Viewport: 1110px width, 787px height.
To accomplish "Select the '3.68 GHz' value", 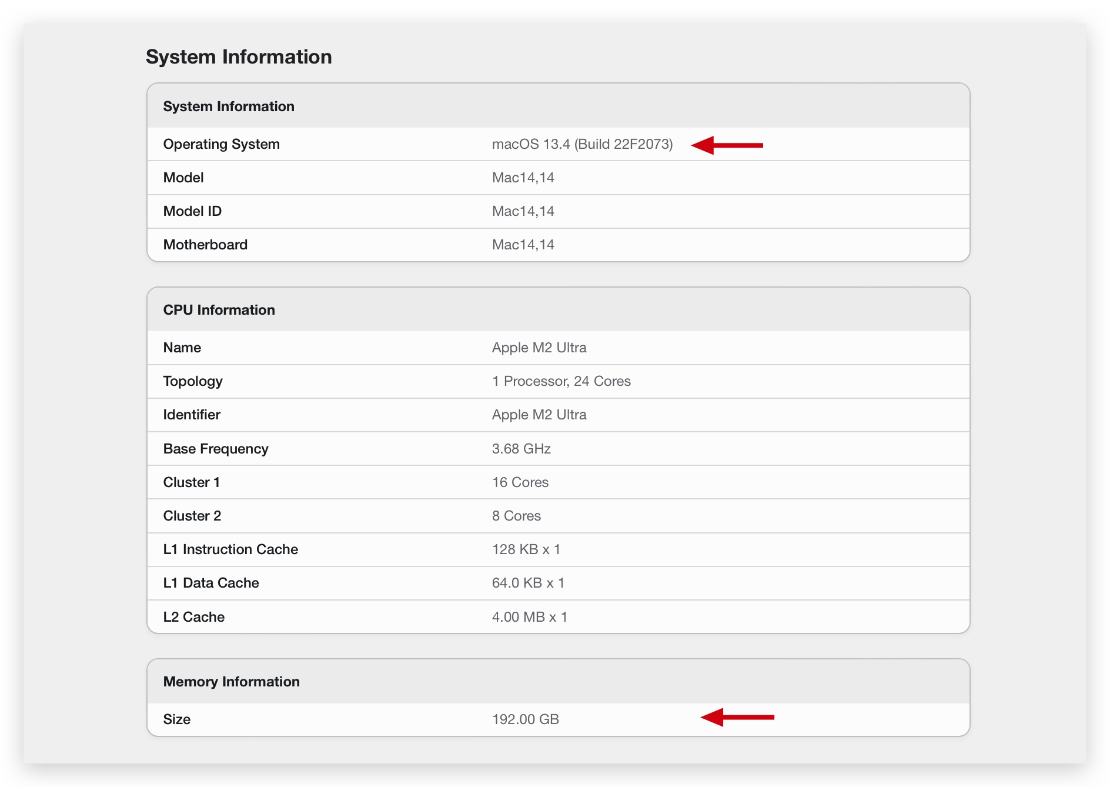I will click(521, 449).
